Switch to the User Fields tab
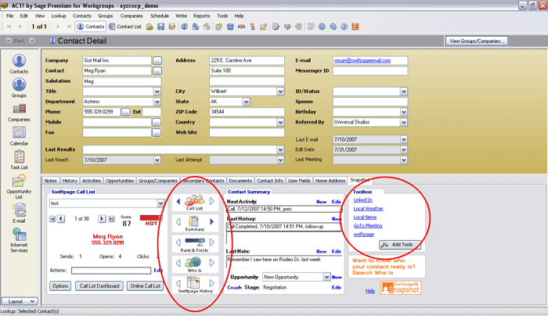Image resolution: width=548 pixels, height=316 pixels. pyautogui.click(x=299, y=181)
